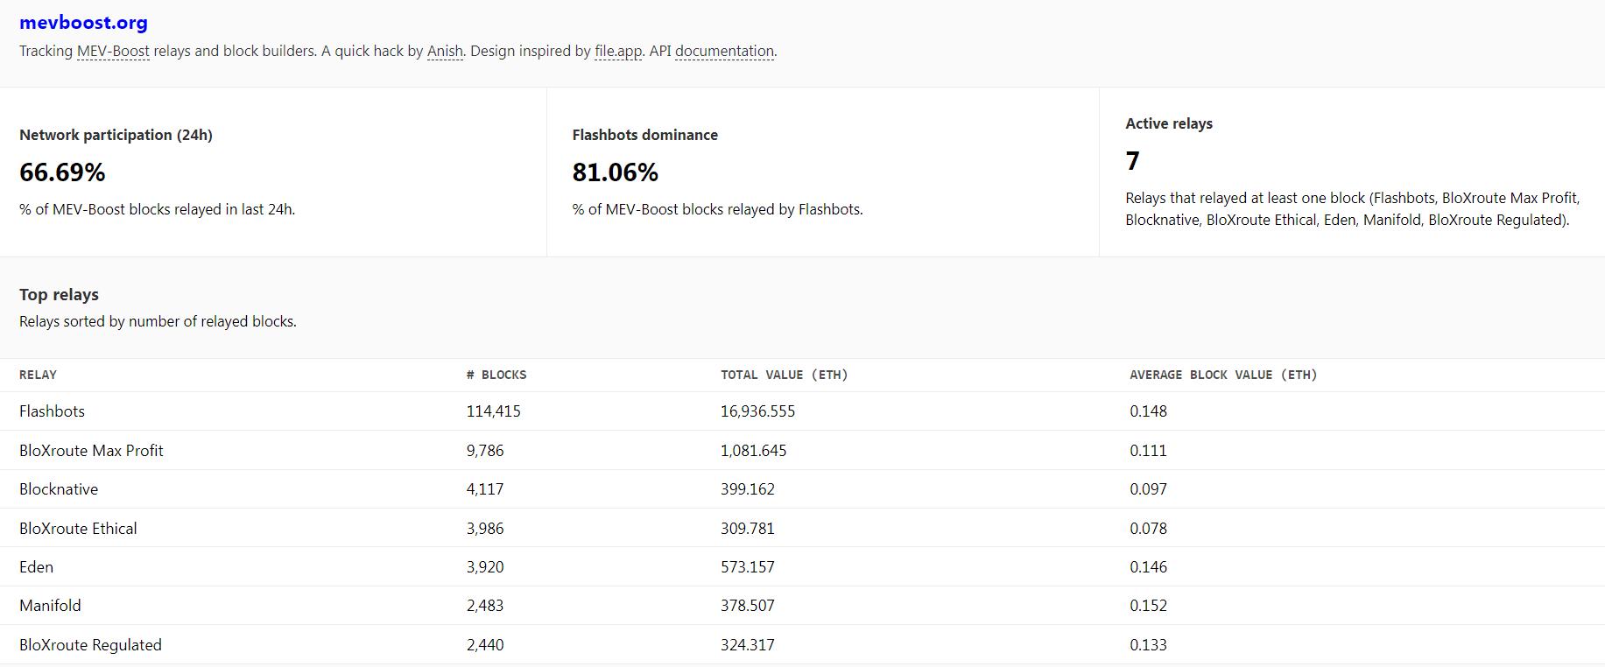Click the 378.507 total value cell
Viewport: 1605px width, 667px height.
click(x=748, y=606)
